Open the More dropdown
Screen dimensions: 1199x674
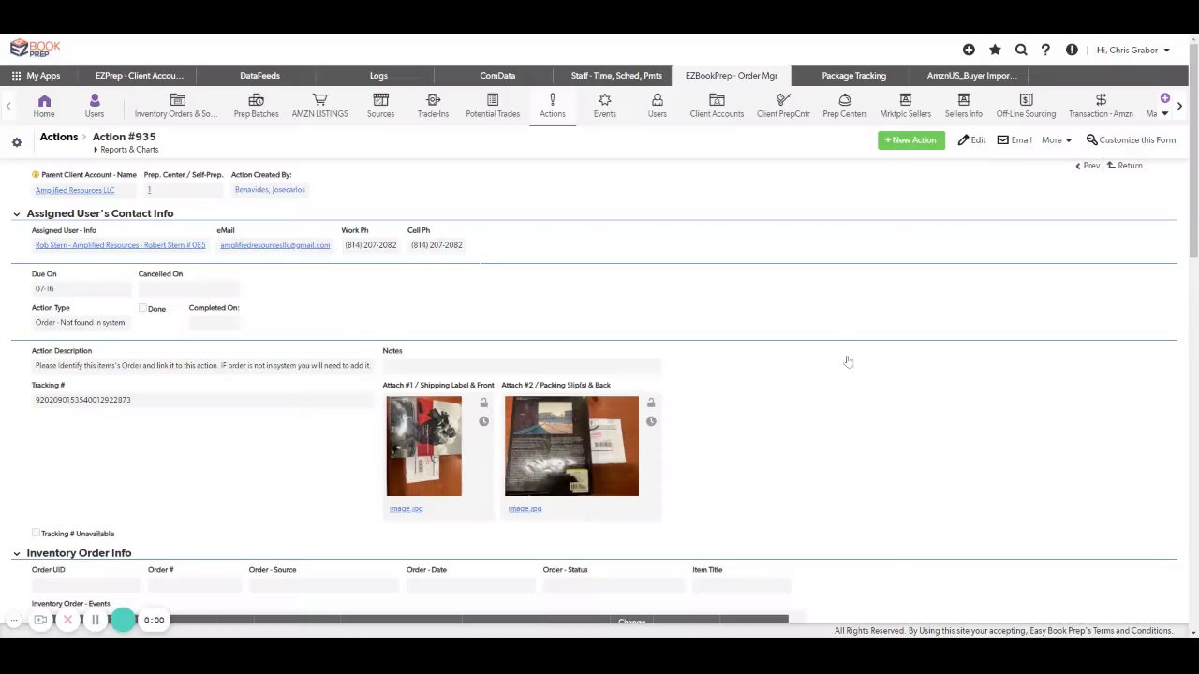[x=1056, y=140]
